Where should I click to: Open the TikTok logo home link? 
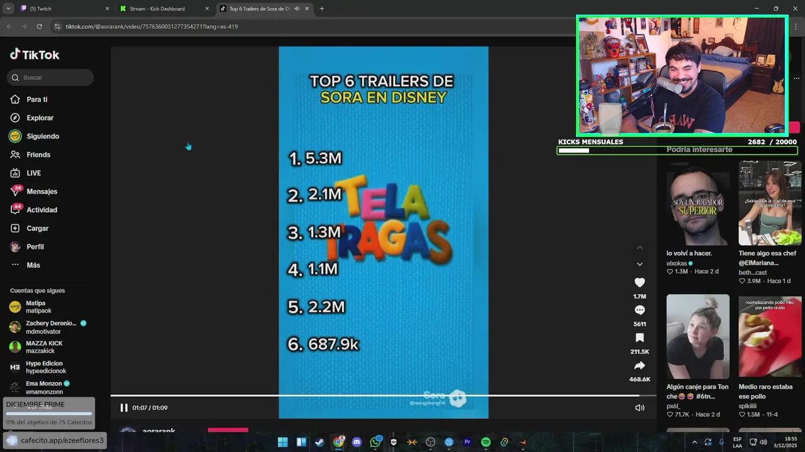coord(35,55)
